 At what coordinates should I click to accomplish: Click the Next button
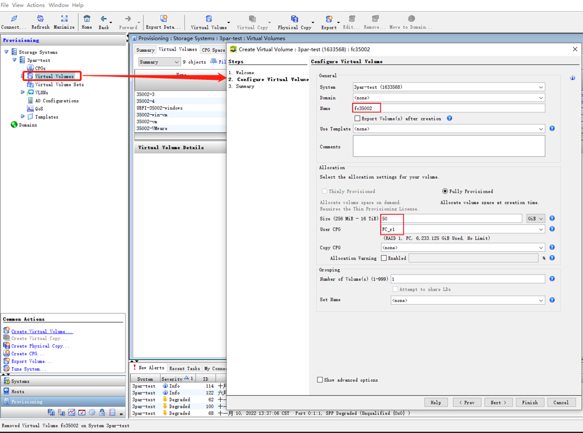point(498,403)
